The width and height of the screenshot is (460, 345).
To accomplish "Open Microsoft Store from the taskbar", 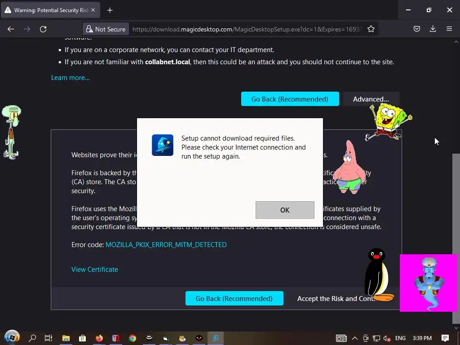I will (x=83, y=338).
